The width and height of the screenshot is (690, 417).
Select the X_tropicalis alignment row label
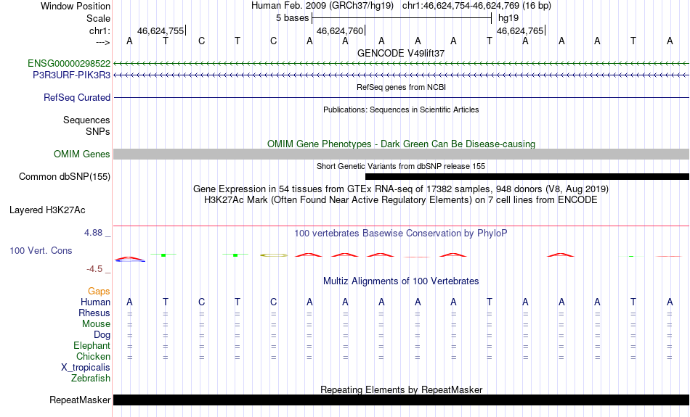tap(86, 368)
